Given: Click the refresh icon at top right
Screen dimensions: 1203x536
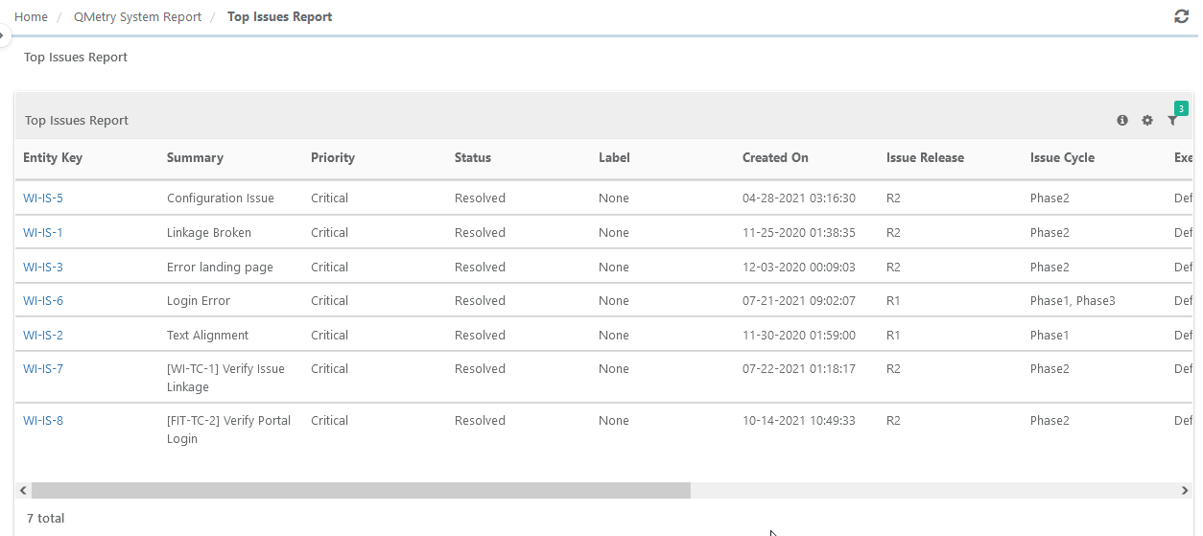Looking at the screenshot, I should (1181, 16).
